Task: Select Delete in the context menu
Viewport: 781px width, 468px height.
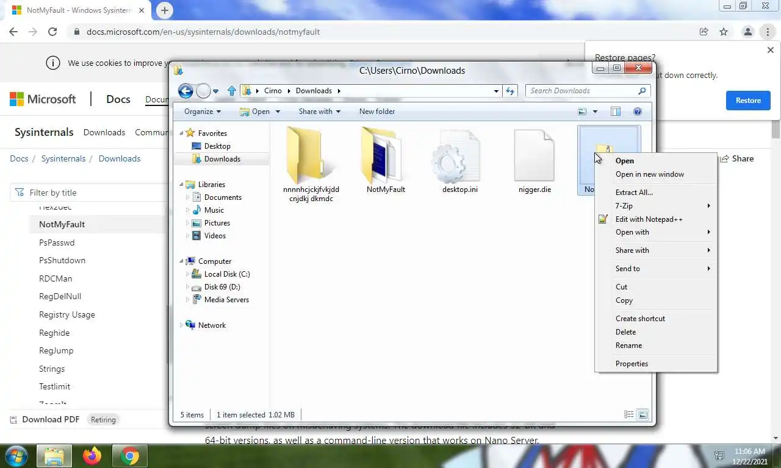Action: [656, 332]
